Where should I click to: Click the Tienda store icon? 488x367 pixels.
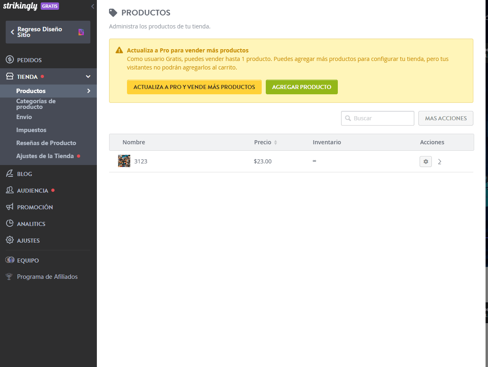[x=10, y=76]
